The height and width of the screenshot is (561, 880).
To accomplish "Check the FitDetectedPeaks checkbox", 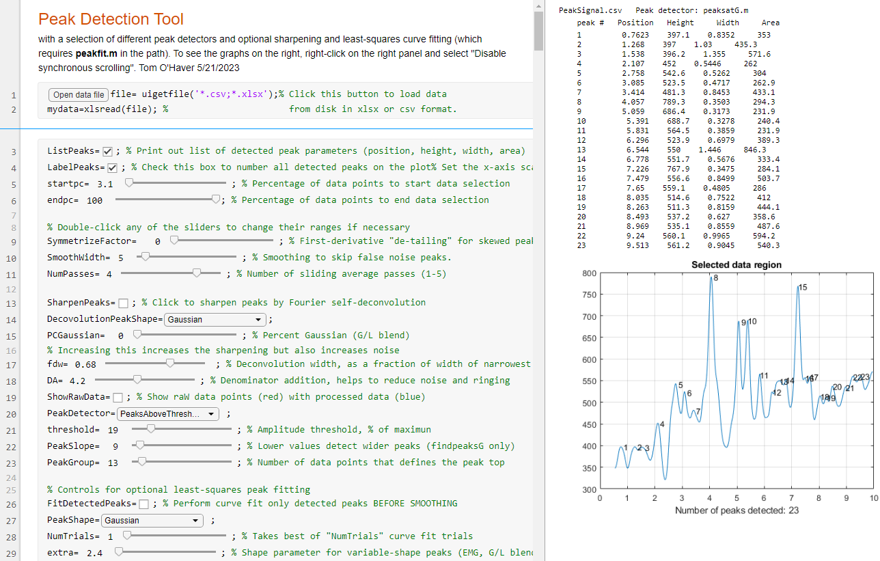I will pyautogui.click(x=144, y=504).
